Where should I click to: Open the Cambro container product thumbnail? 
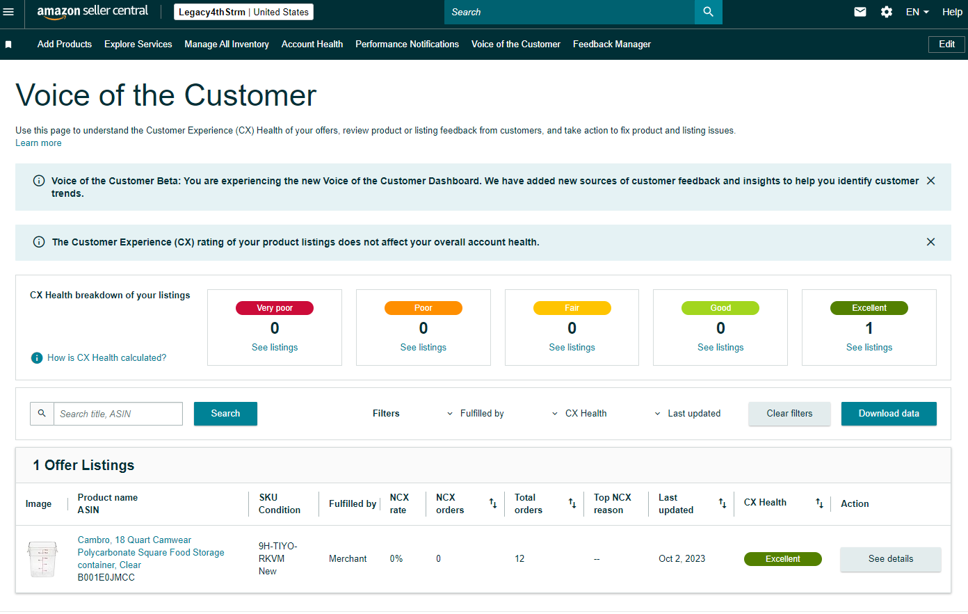(x=42, y=559)
